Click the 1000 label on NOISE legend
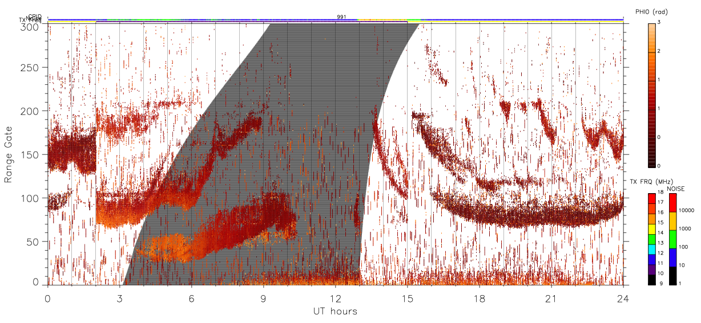The image size is (701, 323). [x=685, y=229]
